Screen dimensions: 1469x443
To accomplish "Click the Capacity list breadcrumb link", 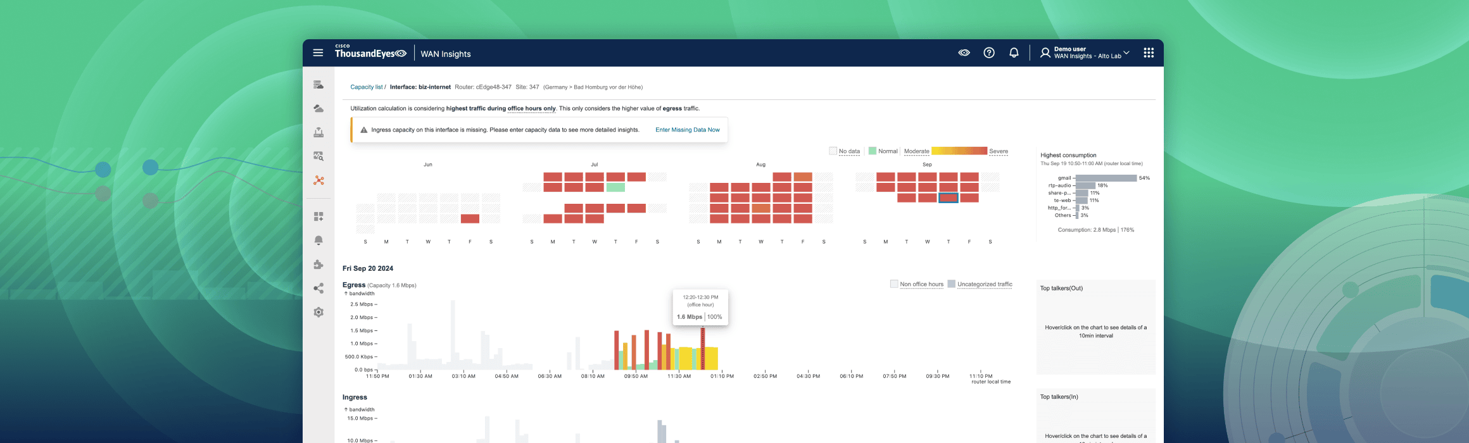I will (366, 87).
